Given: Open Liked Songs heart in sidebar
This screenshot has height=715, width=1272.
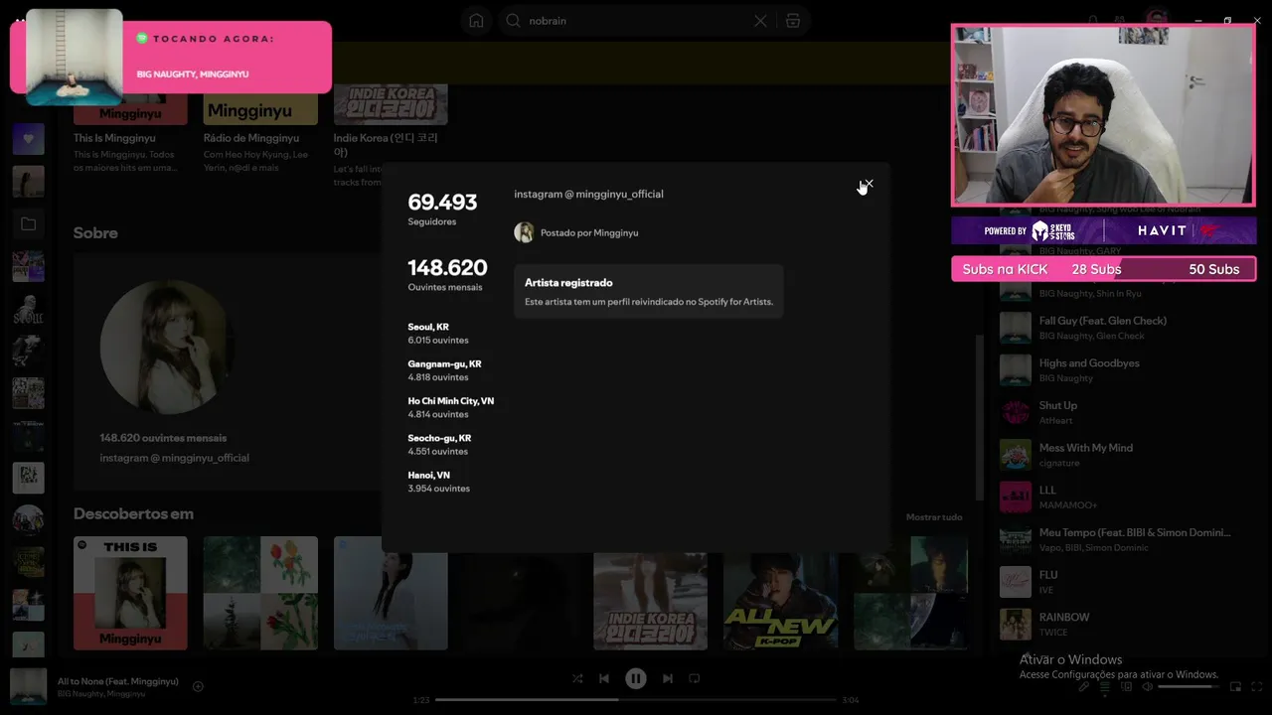Looking at the screenshot, I should (x=28, y=139).
